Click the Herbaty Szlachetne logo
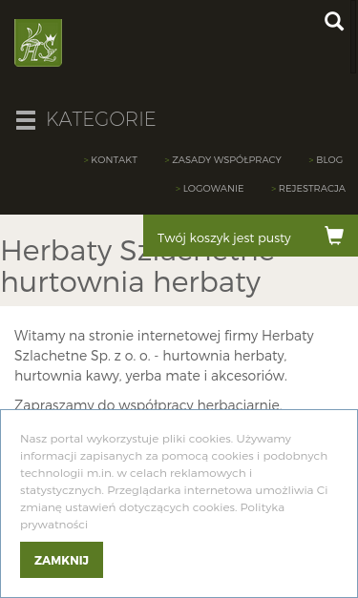Viewport: 358px width, 598px height. click(x=38, y=43)
